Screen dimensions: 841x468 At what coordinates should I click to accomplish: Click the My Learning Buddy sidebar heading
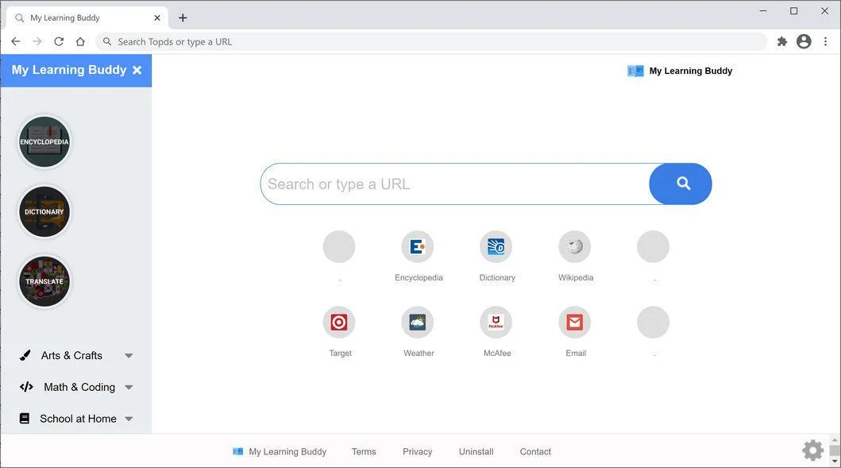[68, 70]
